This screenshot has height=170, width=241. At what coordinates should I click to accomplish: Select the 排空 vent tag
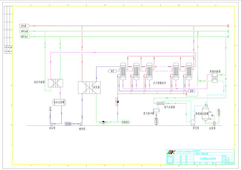pos(112,71)
